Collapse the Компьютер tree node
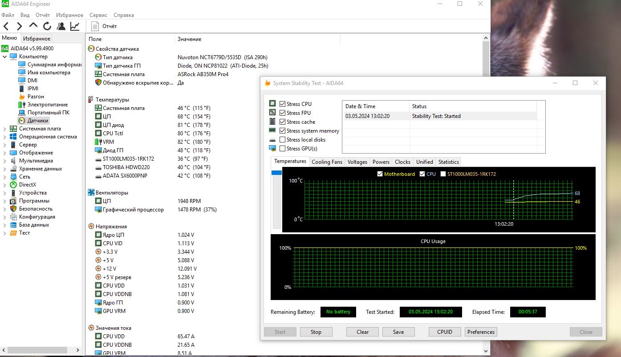The width and height of the screenshot is (621, 357). (5, 57)
